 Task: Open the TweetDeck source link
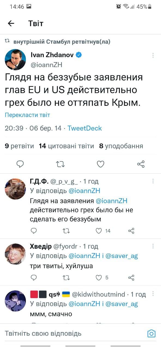pos(84,128)
